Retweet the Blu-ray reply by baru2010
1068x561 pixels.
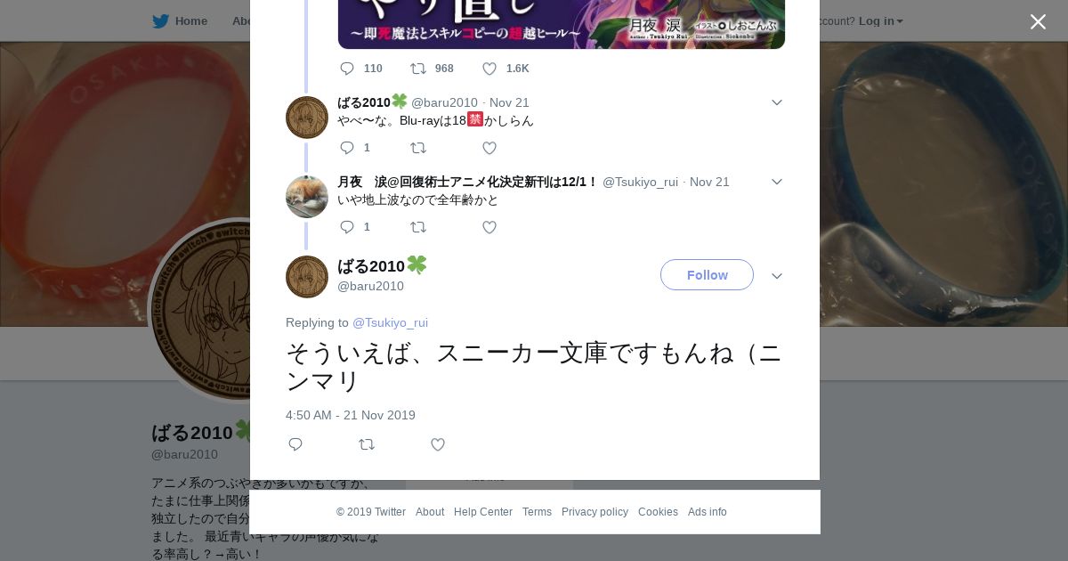tap(418, 148)
